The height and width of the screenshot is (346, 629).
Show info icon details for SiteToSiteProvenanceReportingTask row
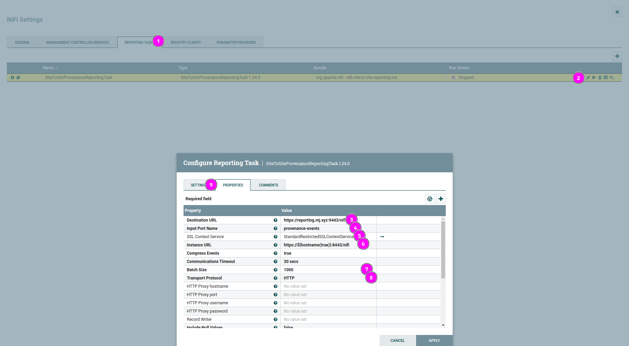12,78
